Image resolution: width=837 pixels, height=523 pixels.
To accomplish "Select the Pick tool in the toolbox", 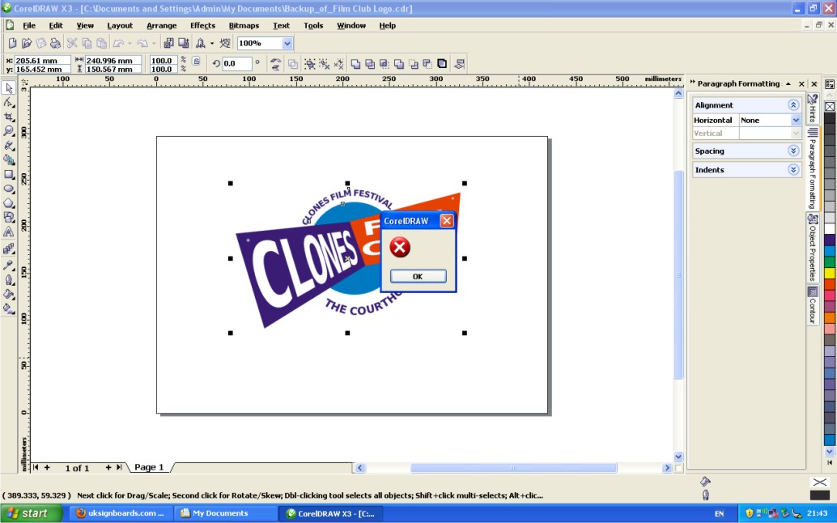I will tap(9, 87).
